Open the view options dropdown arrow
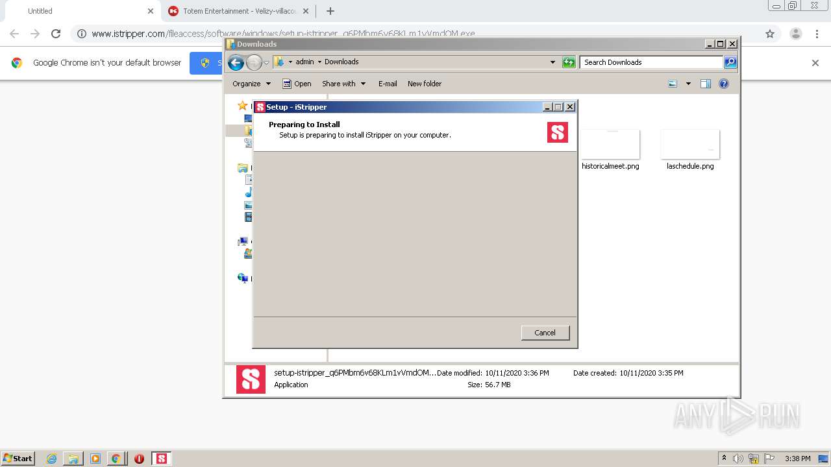Viewport: 831px width, 467px height. click(x=688, y=84)
